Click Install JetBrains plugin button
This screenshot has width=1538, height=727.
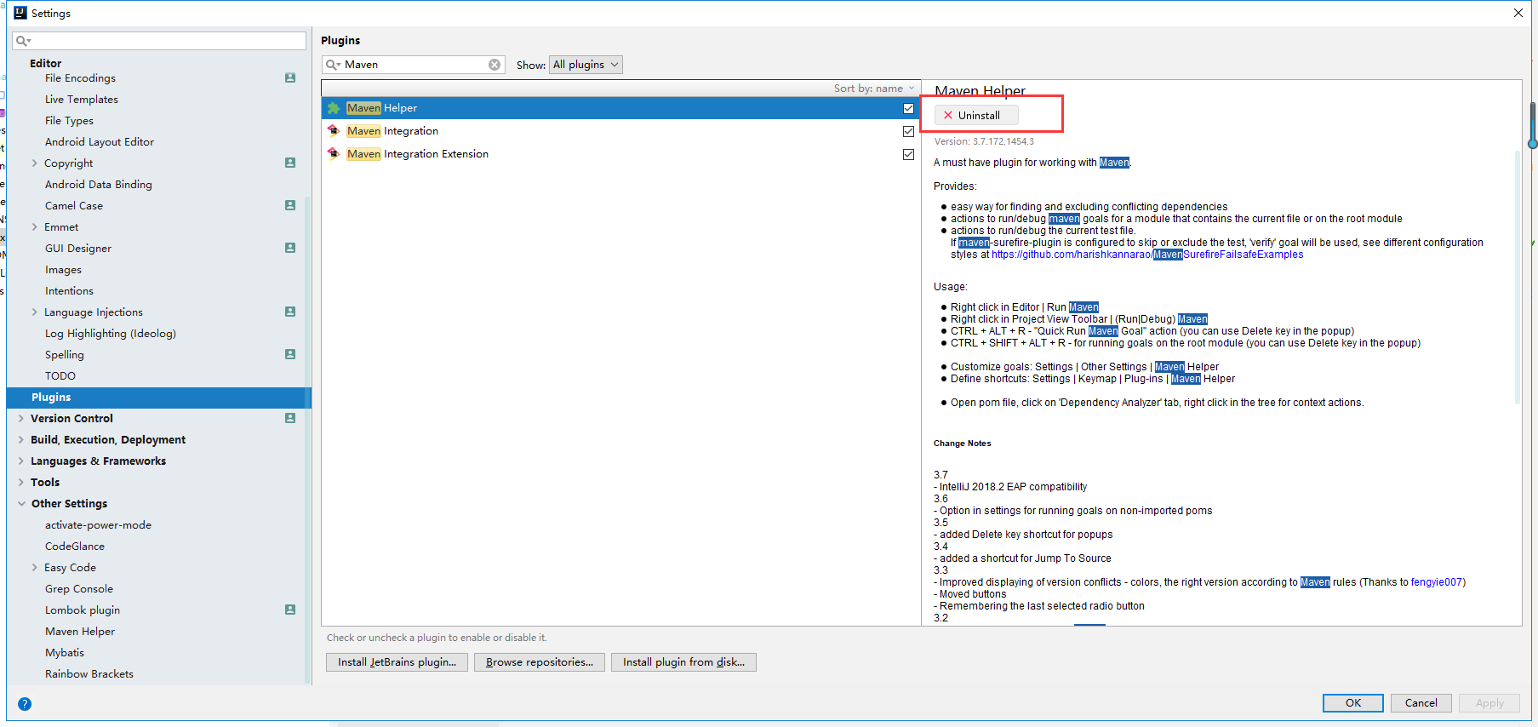397,662
